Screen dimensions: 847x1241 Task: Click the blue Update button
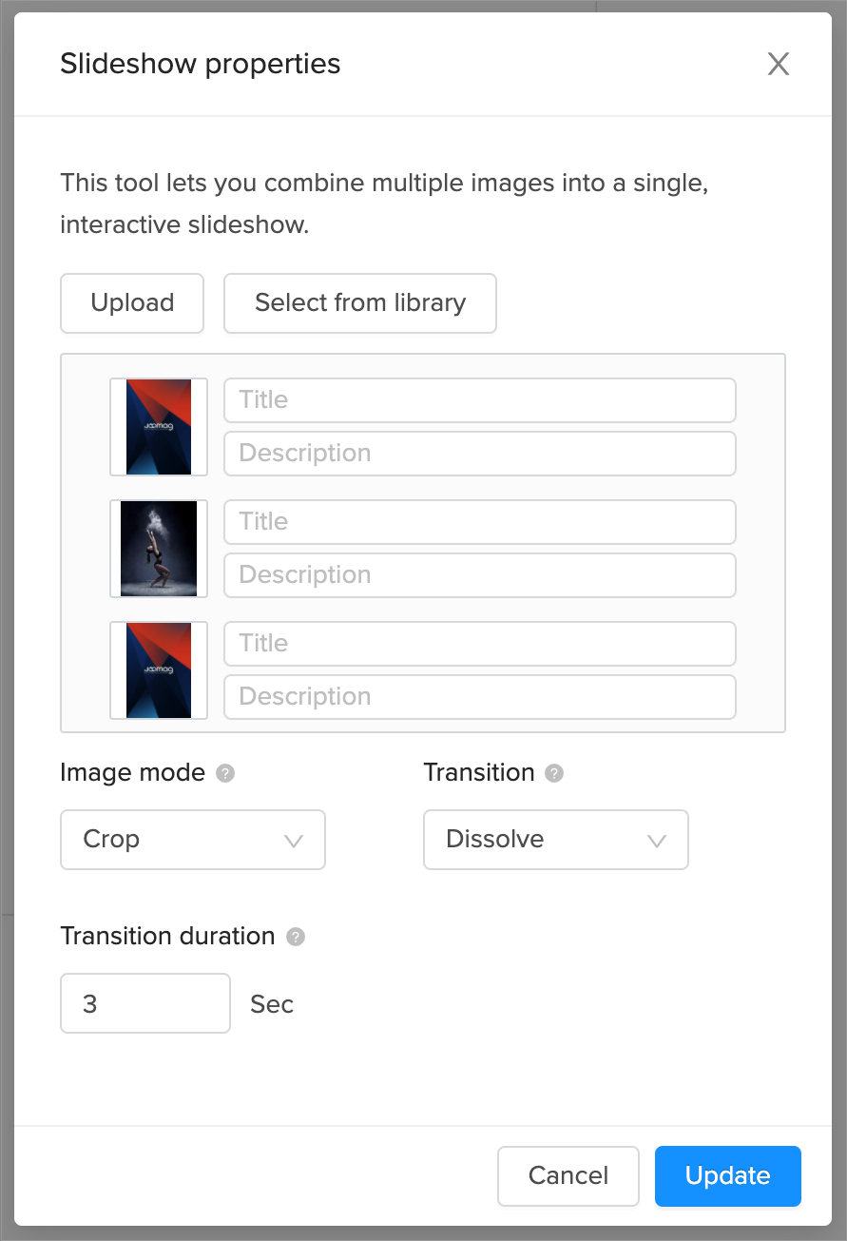(727, 1175)
